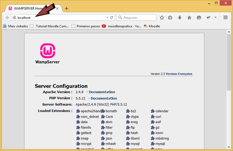The image size is (233, 151).
Task: Open the downloads arrow icon
Action: 180,18
